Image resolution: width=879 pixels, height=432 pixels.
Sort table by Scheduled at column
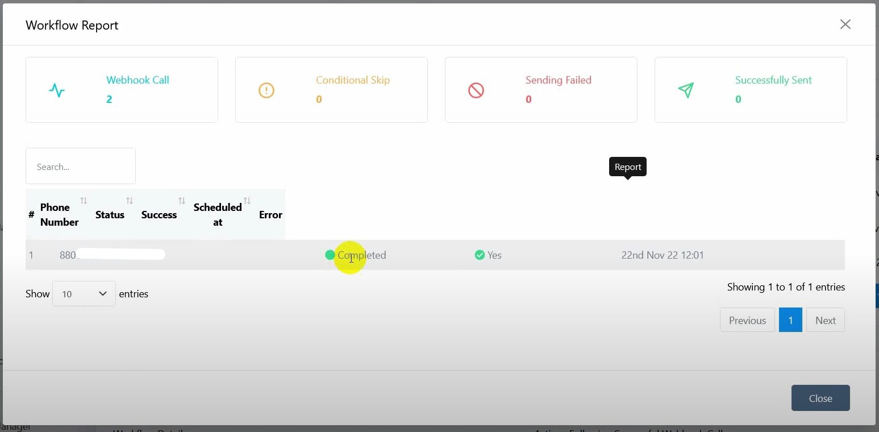tap(218, 214)
